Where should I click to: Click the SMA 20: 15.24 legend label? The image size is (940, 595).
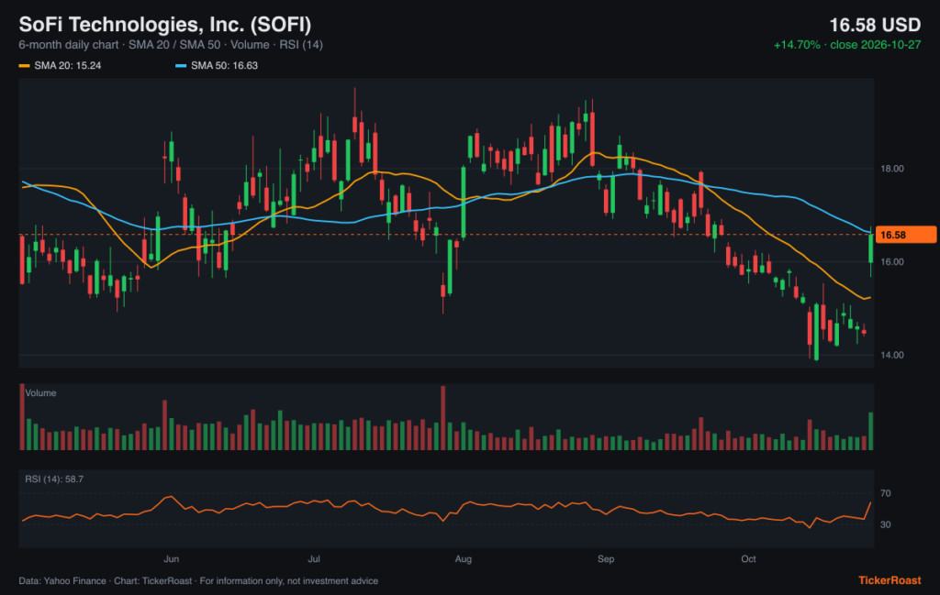coord(68,66)
